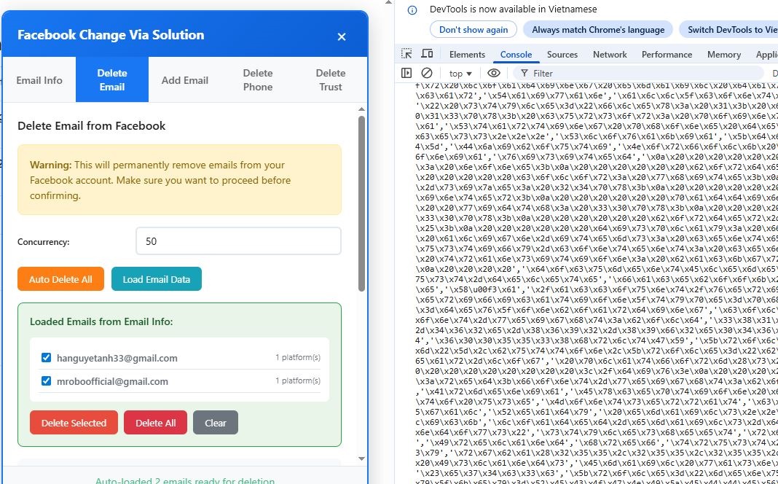Uncheck mroboofficial@gmail.com checkbox
This screenshot has height=484, width=778.
click(47, 380)
